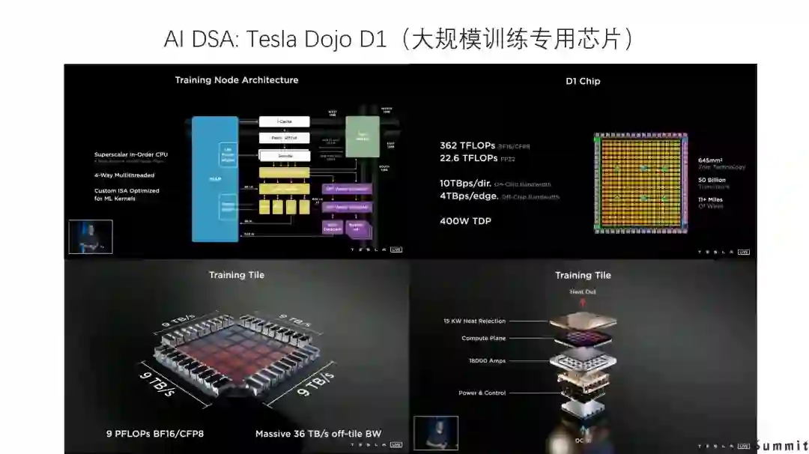Select the 362 TFLOPs text
809x454 pixels.
[467, 145]
